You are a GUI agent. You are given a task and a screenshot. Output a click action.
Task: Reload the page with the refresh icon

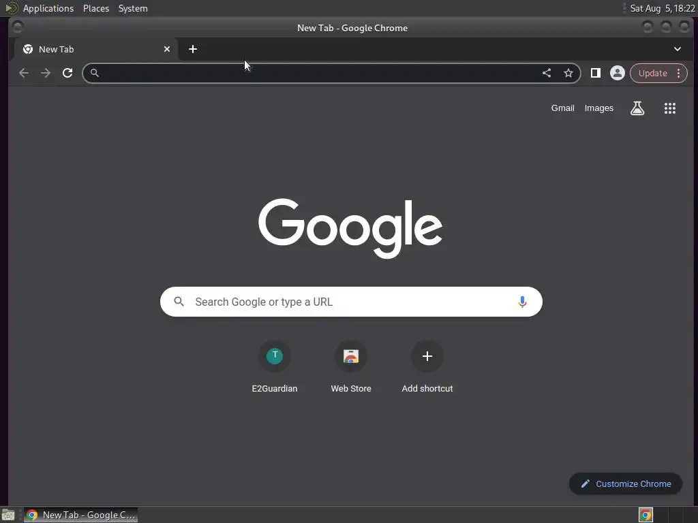[x=67, y=73]
